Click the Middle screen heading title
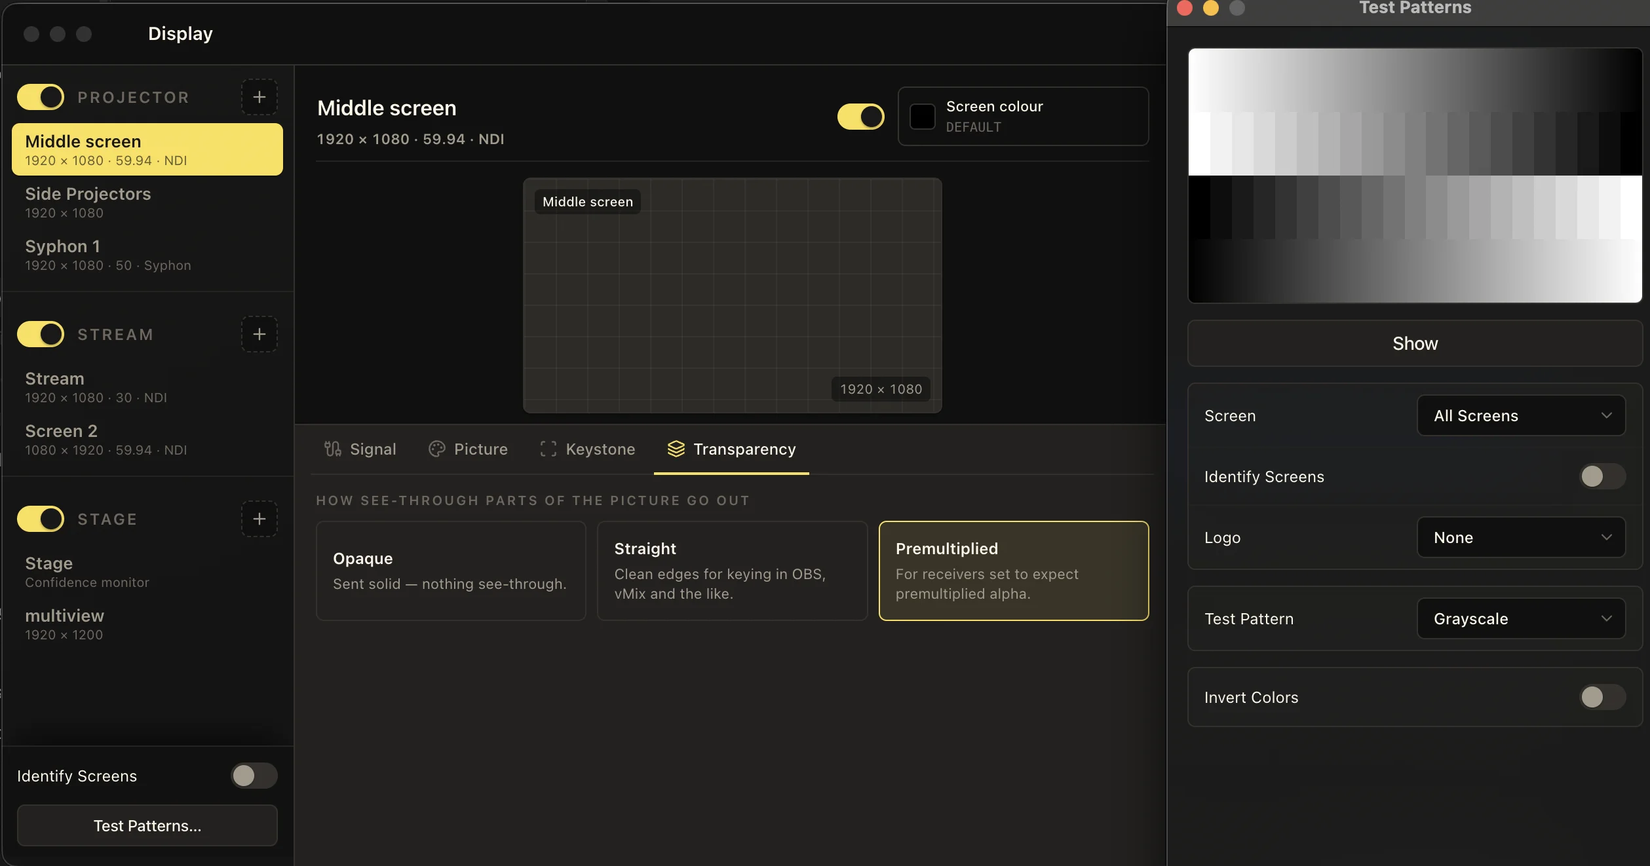 [387, 107]
